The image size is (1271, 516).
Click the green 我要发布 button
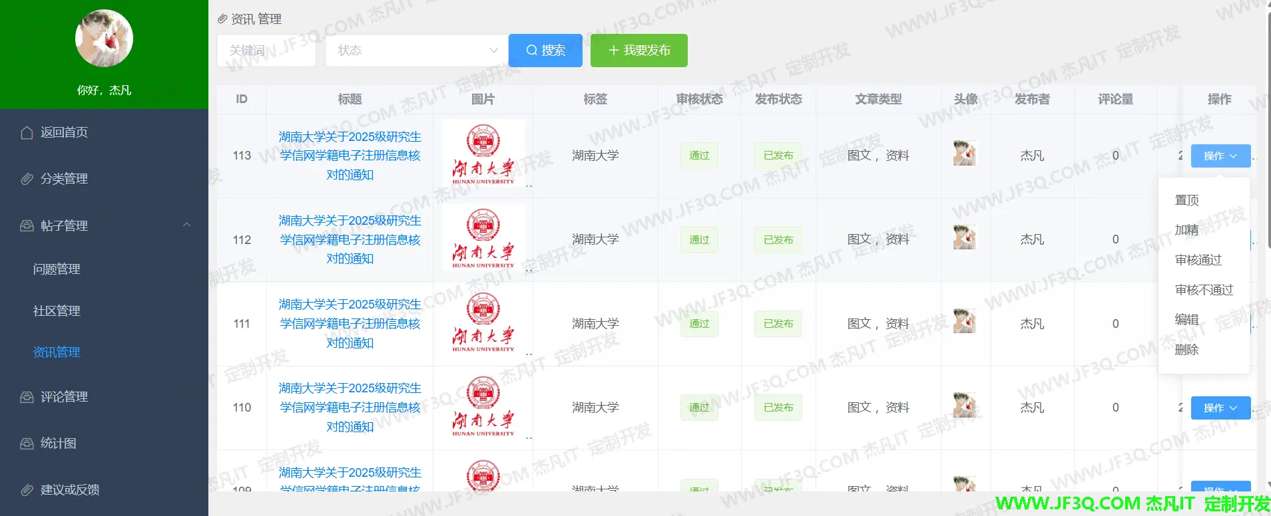click(x=638, y=51)
